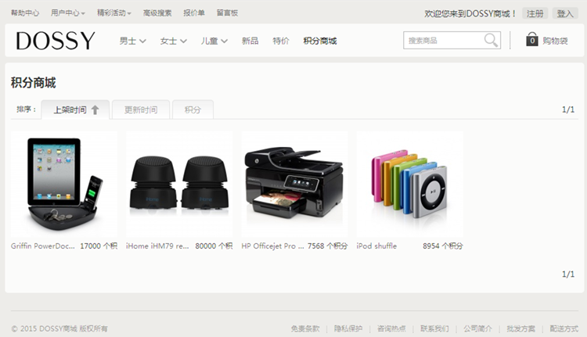Open 帮助中心 link
The image size is (587, 337).
coord(25,13)
